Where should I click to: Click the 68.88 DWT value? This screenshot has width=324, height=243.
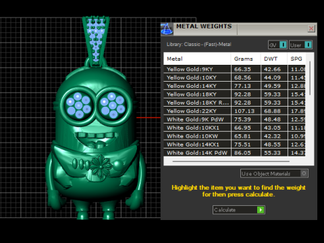272,111
